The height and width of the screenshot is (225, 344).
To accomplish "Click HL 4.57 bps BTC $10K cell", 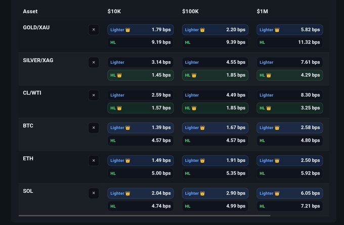I will [141, 141].
